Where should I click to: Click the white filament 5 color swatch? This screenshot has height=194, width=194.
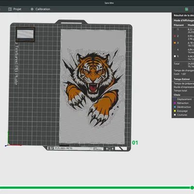(175, 56)
